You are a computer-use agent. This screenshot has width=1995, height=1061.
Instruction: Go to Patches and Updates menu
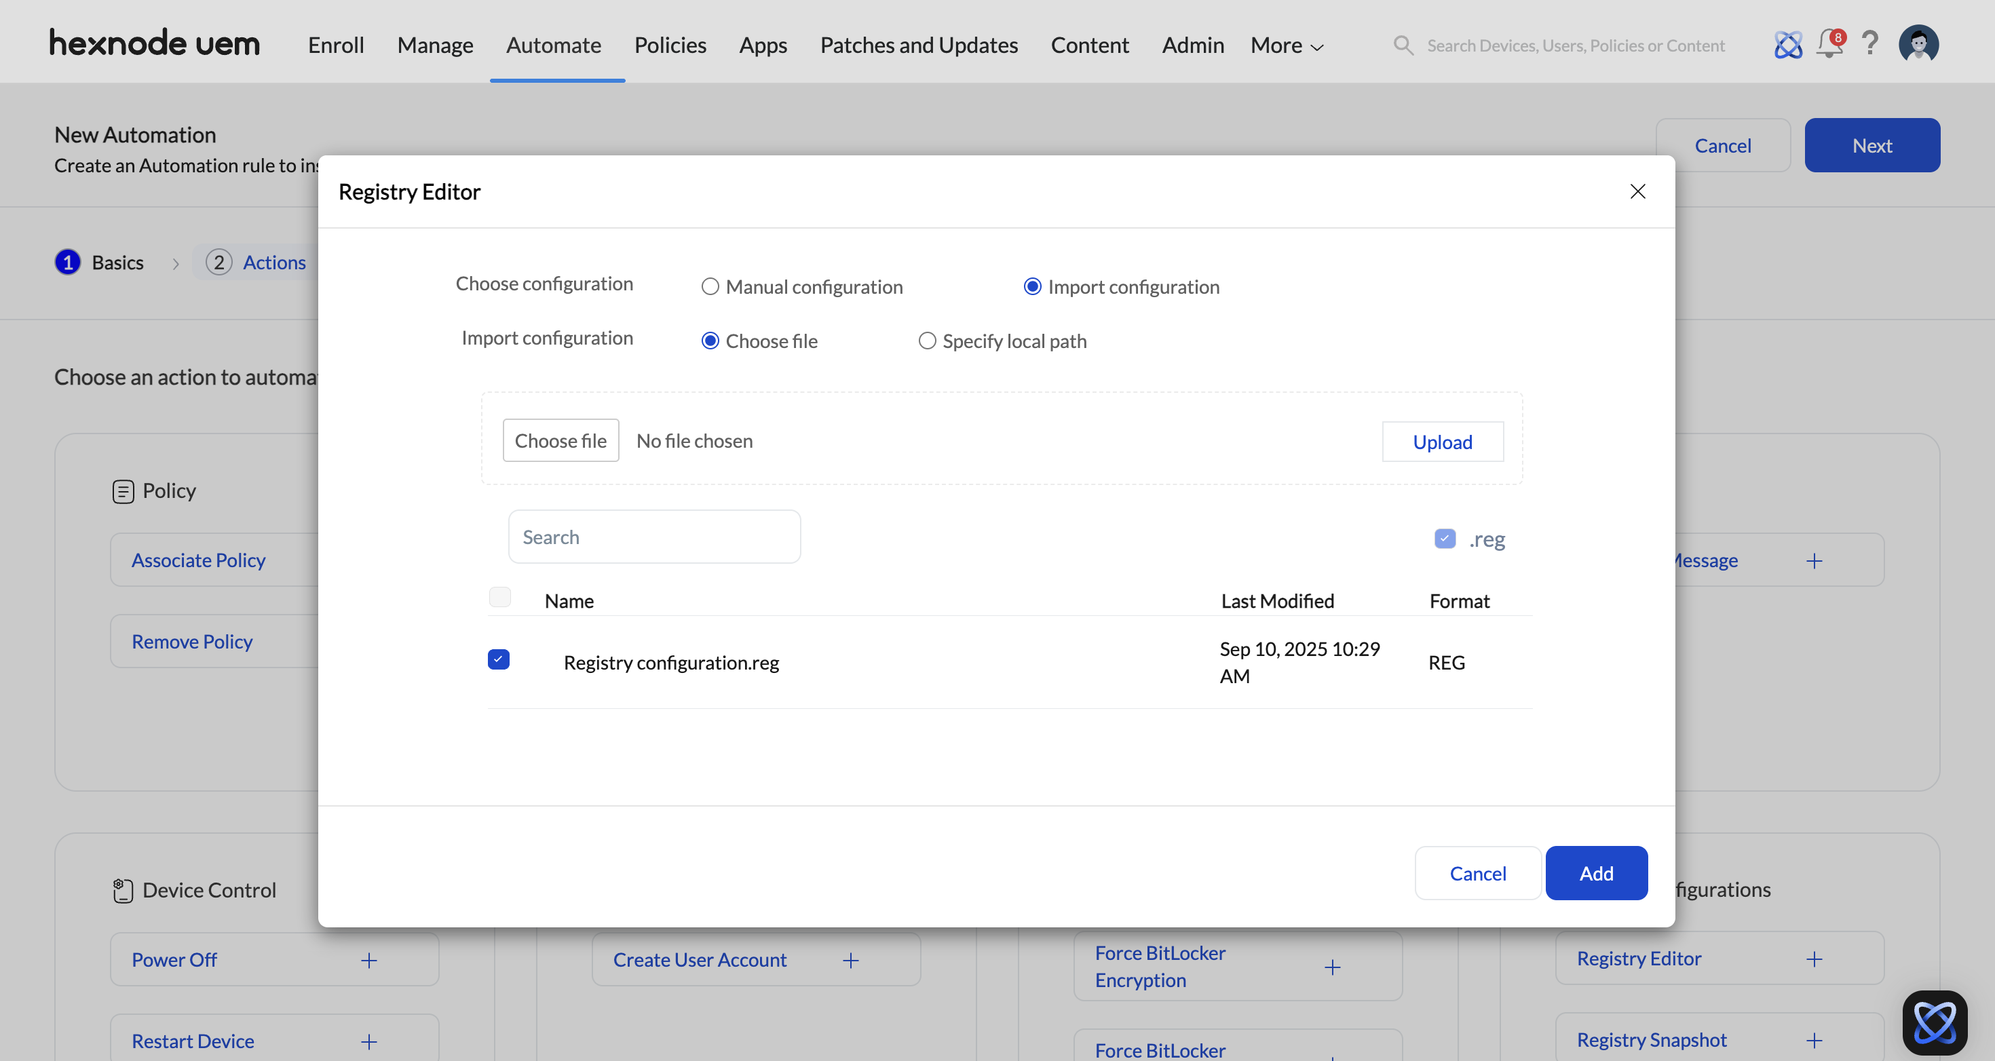point(919,45)
